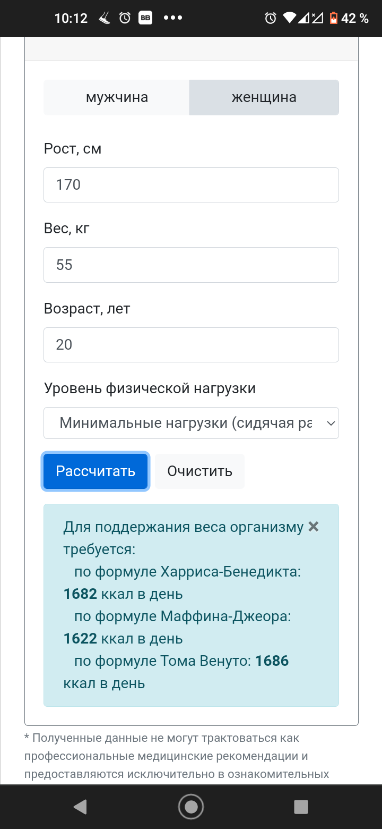The width and height of the screenshot is (382, 829).
Task: Tap the battery icon in status bar
Action: tap(333, 18)
